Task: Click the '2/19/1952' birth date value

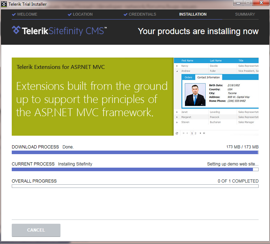Action: click(x=233, y=85)
